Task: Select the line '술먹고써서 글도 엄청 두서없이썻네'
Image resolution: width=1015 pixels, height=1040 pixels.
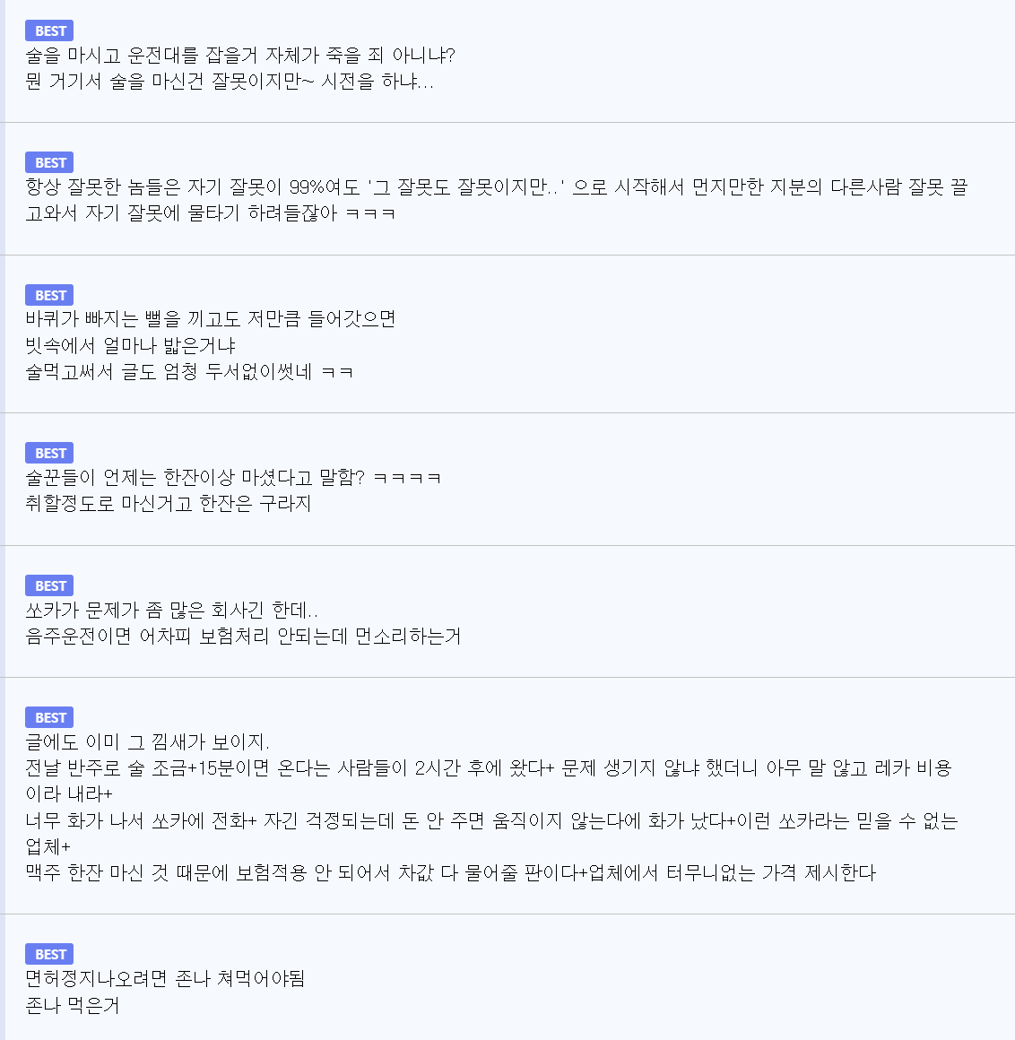Action: (189, 372)
